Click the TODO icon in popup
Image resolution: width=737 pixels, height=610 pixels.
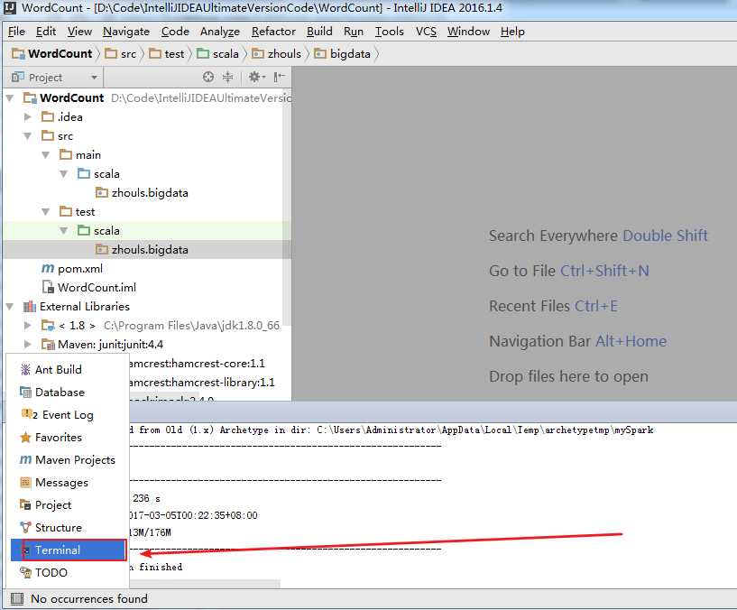tap(25, 572)
